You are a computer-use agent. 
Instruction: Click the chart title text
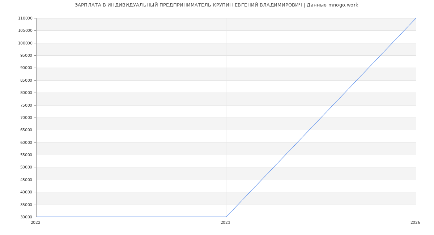coord(216,5)
